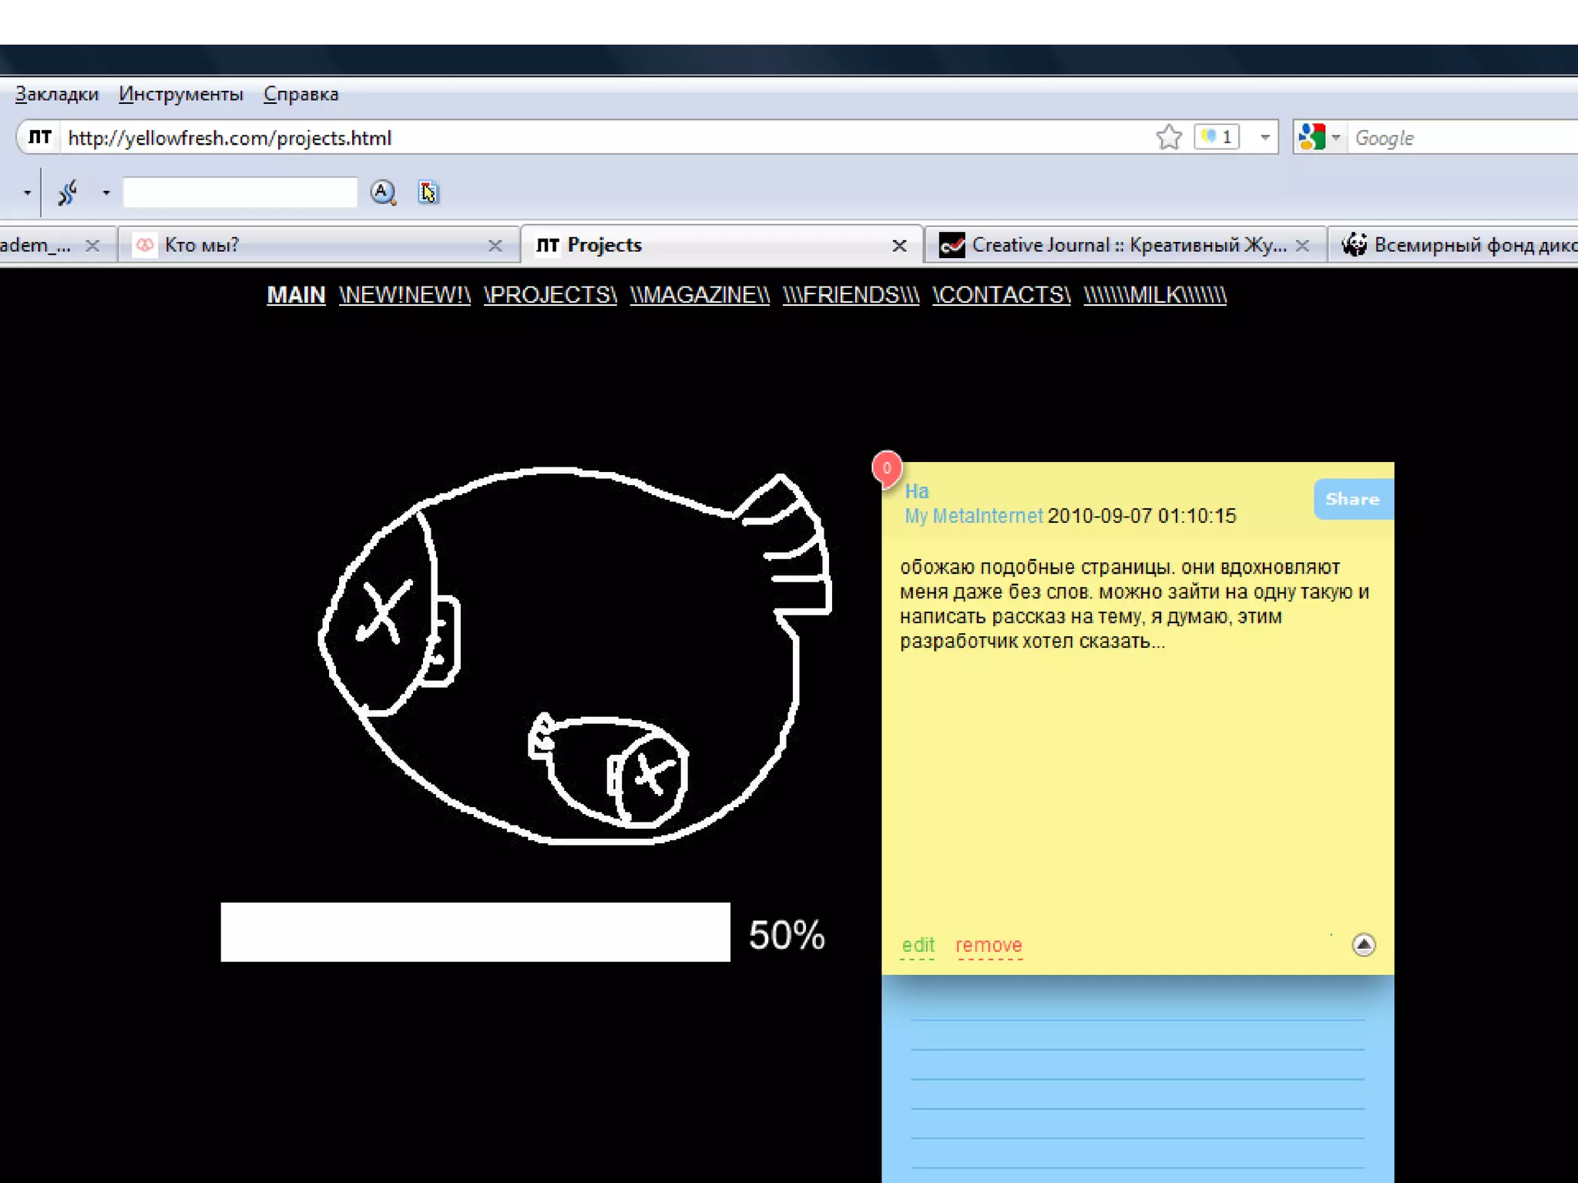Screen dimensions: 1578x1183
Task: Click the badge counter showing 1
Action: [x=1217, y=137]
